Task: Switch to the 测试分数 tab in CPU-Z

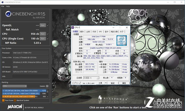Action: coord(114,32)
